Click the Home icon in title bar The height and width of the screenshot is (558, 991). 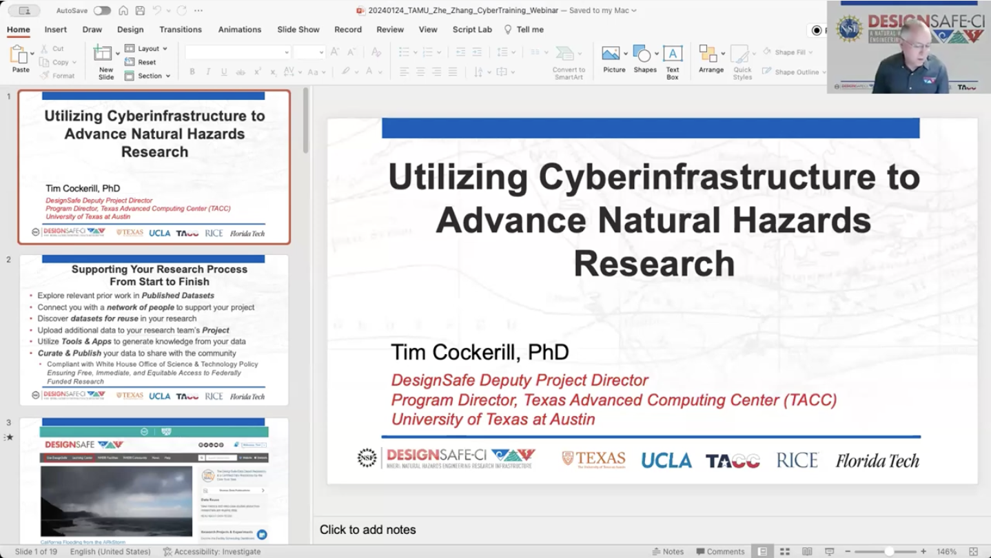[123, 10]
